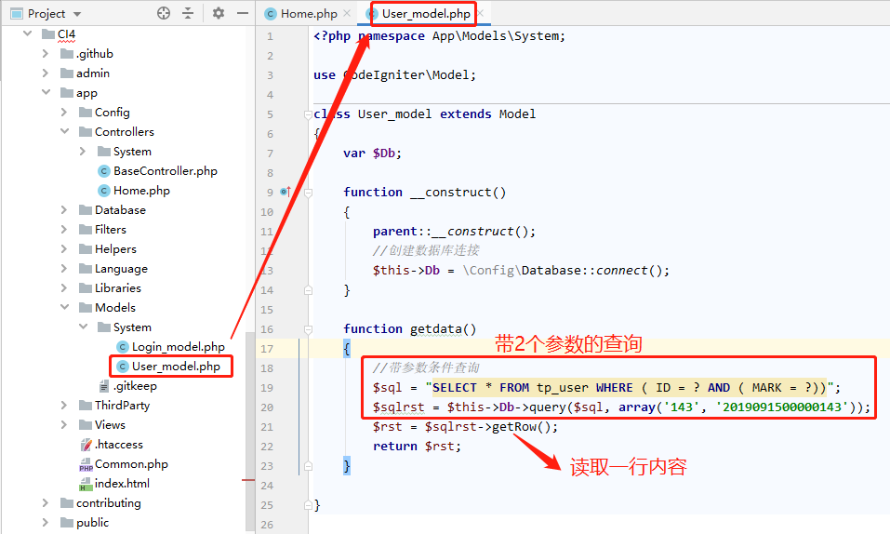Collapse the app folder
The height and width of the screenshot is (534, 890).
coord(46,92)
